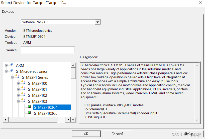
Task: Click the Cancel button
Action: 118,134
